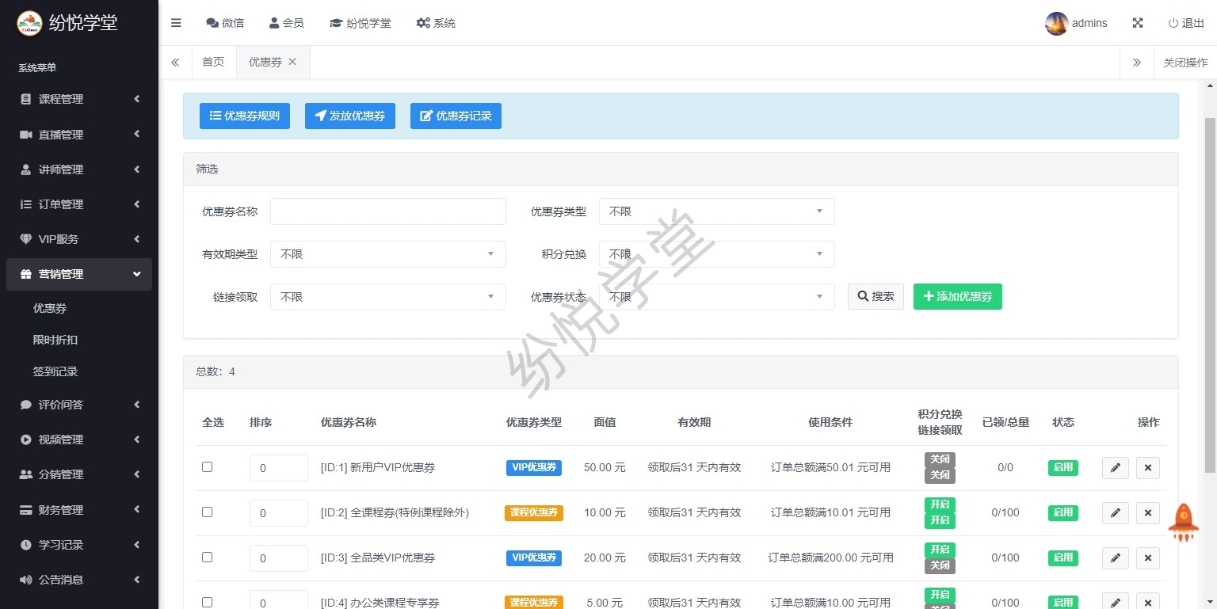Edit the 新用户VIP优惠券 row with pencil icon
Image resolution: width=1217 pixels, height=609 pixels.
[1115, 468]
